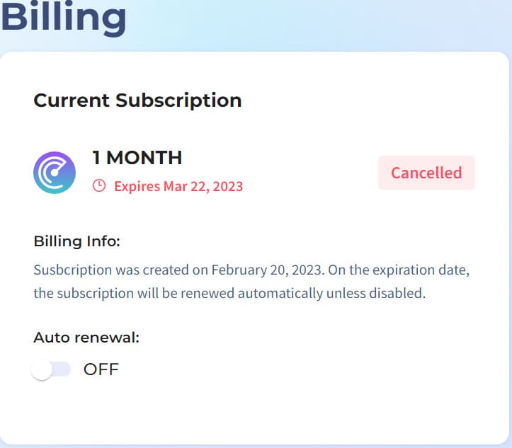The height and width of the screenshot is (448, 512).
Task: Toggle the Auto renewal switch
Action: pyautogui.click(x=51, y=369)
